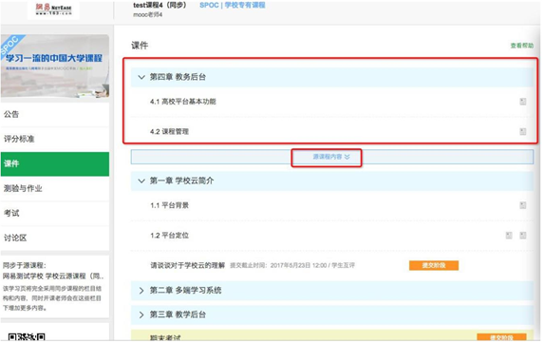Viewport: 544px width, 343px height.
Task: Click the 提交阶段 button for 请谈谈对于学校云的理解
Action: pyautogui.click(x=434, y=266)
